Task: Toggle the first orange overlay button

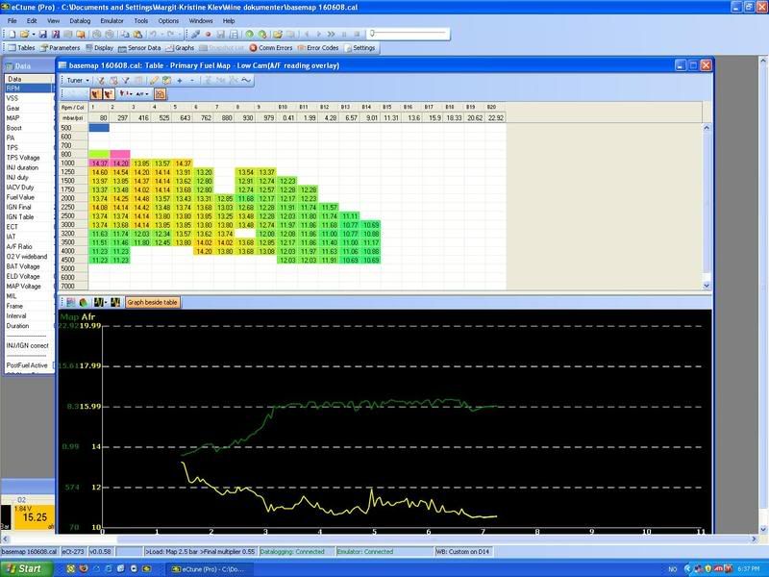Action: pos(96,93)
